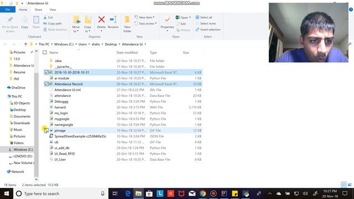Click This PC in the address breadcrumb
The width and height of the screenshot is (354, 199).
click(44, 44)
